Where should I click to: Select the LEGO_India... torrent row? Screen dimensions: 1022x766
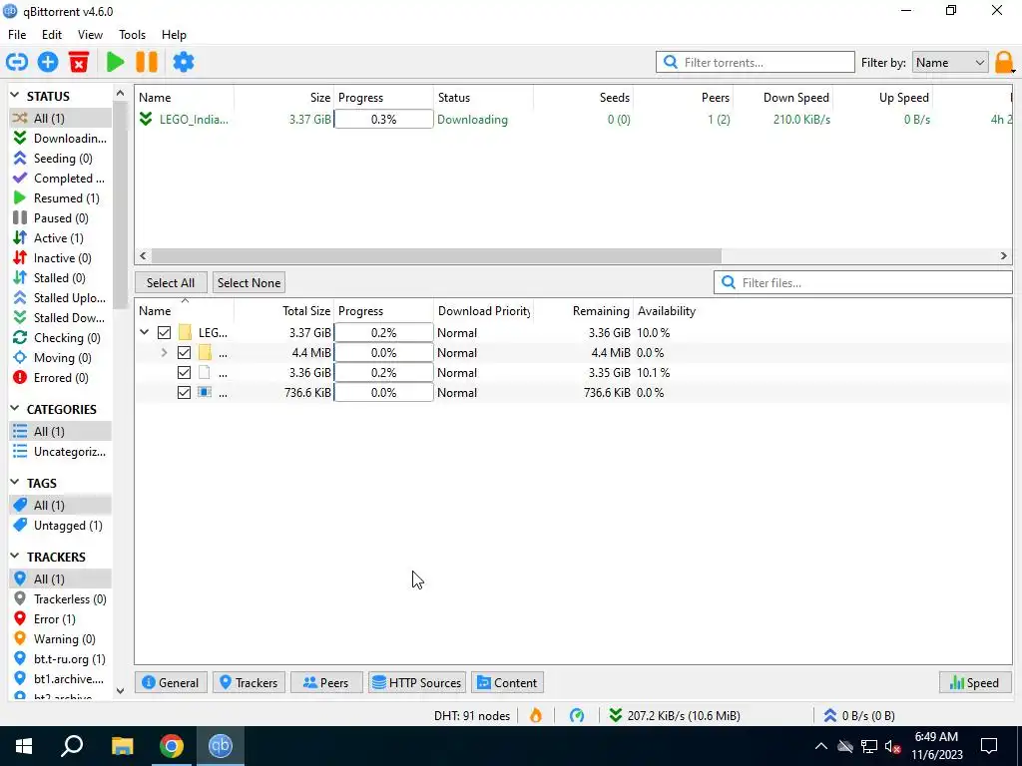coord(574,120)
